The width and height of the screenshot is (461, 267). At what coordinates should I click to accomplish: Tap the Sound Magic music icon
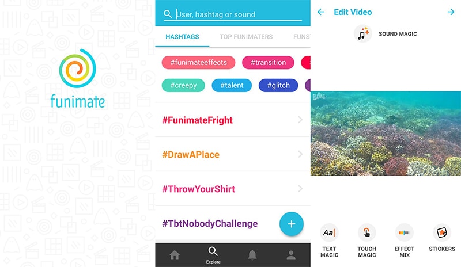362,34
